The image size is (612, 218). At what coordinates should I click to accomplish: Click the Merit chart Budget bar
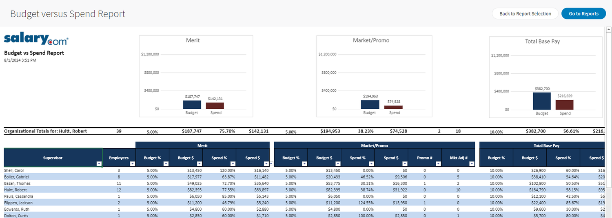pyautogui.click(x=192, y=105)
